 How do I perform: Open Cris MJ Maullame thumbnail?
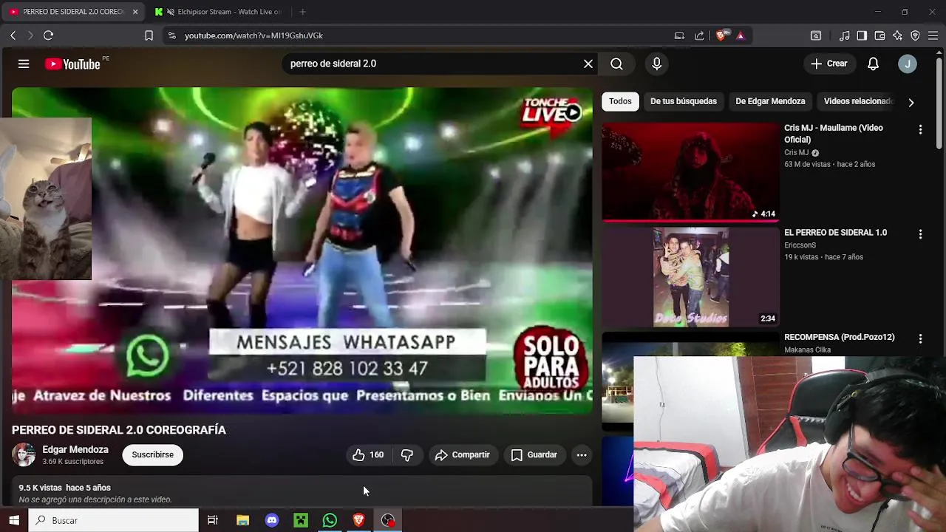click(690, 171)
